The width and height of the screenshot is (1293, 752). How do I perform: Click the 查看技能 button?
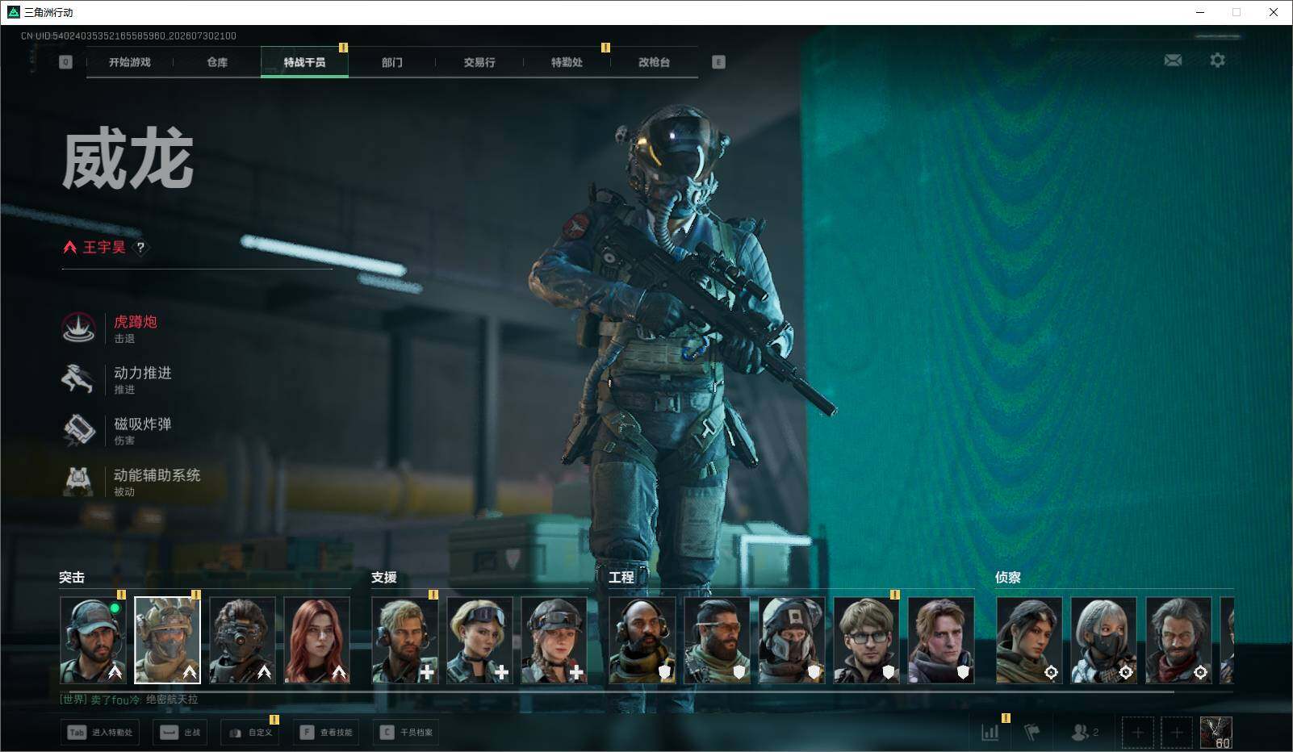[326, 733]
